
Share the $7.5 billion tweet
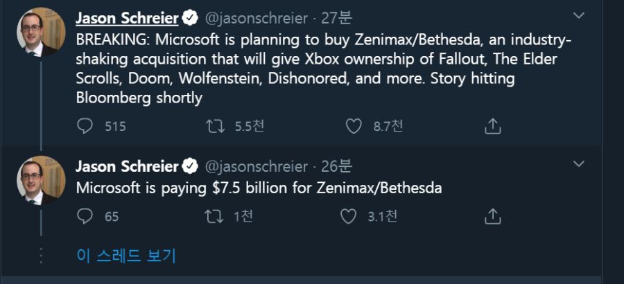[x=492, y=216]
